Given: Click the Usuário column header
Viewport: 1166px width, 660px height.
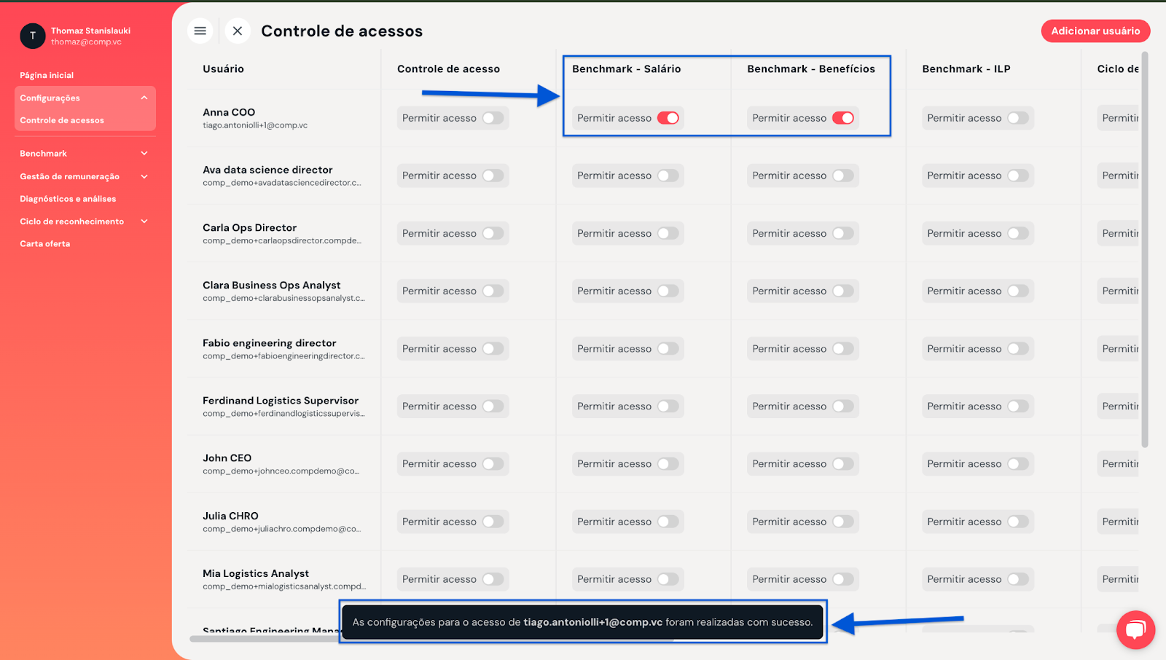Looking at the screenshot, I should point(223,68).
